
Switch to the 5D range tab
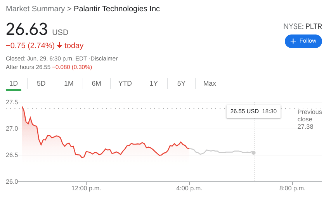(x=41, y=83)
